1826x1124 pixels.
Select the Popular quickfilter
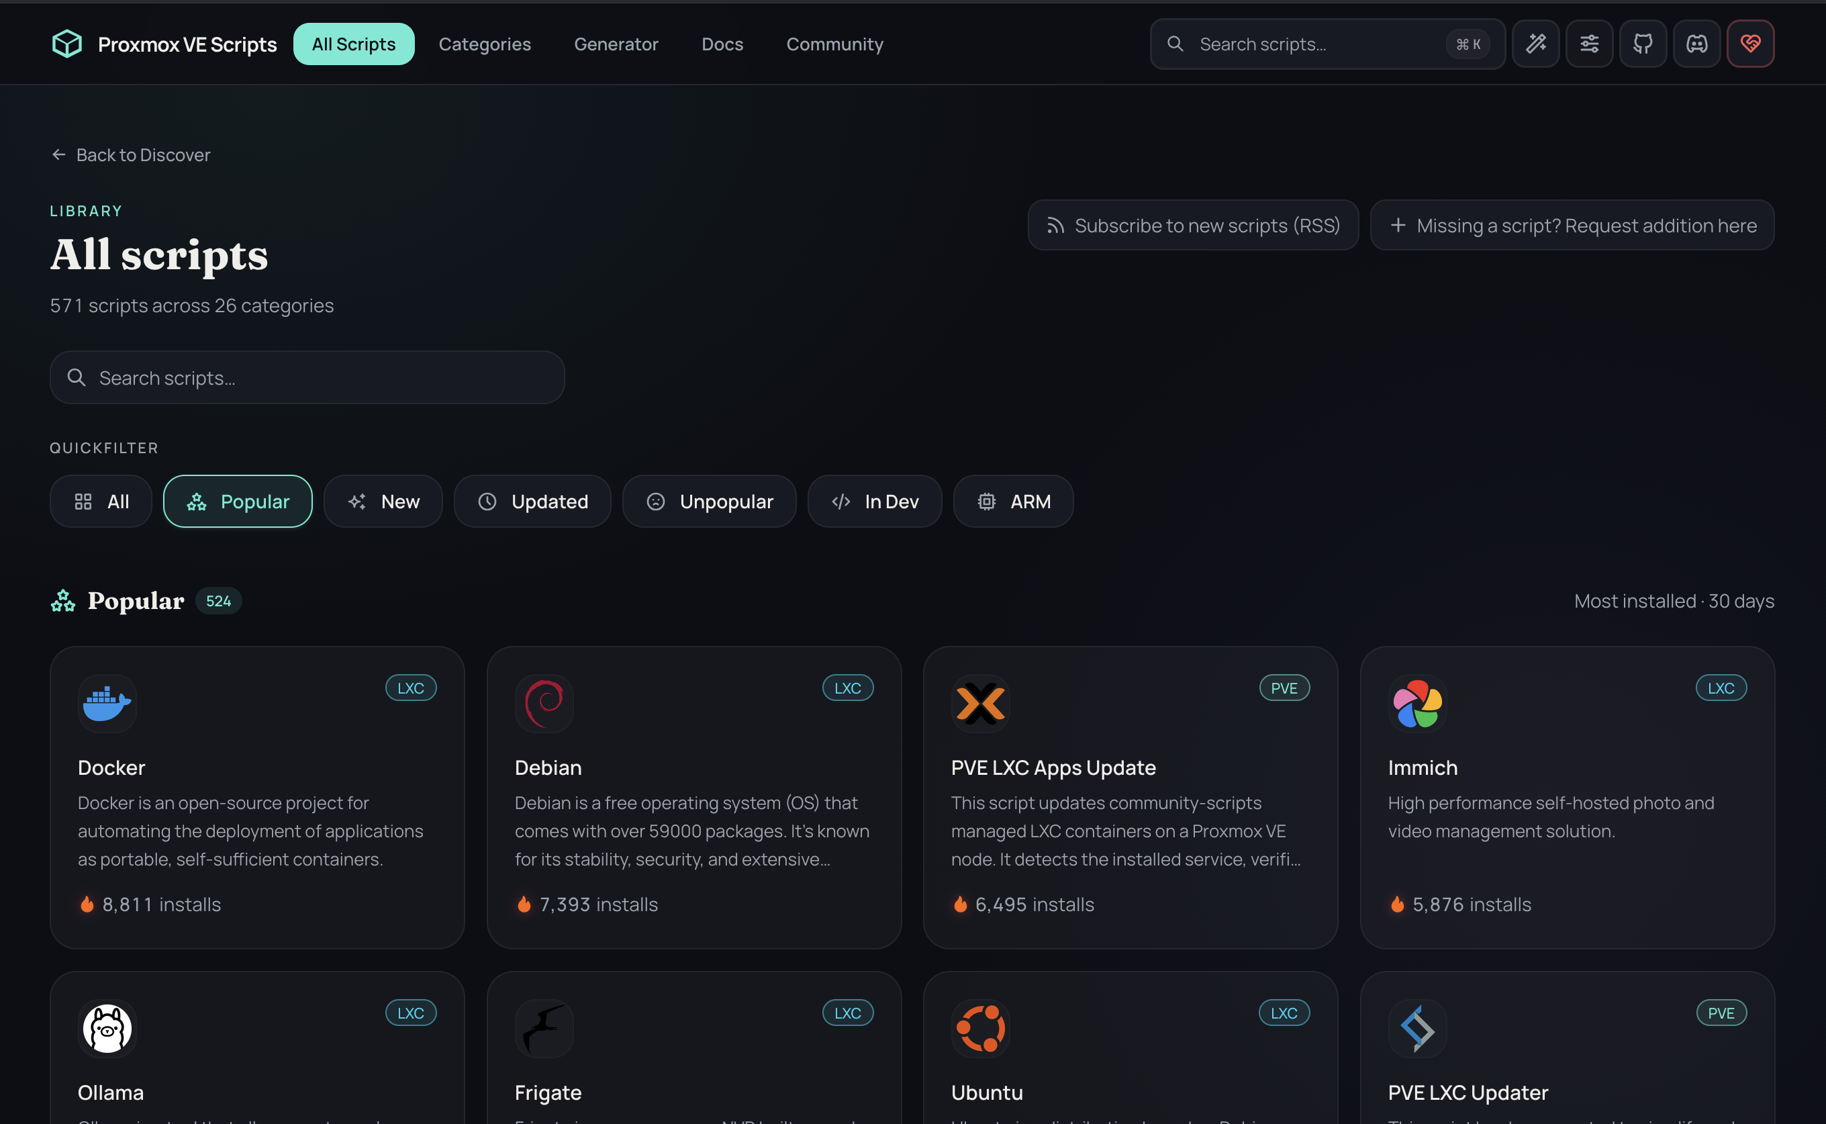[238, 502]
